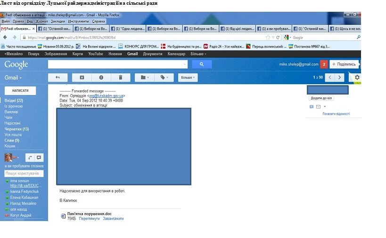
Task: Click the blue search magnifier button
Action: [x=202, y=64]
